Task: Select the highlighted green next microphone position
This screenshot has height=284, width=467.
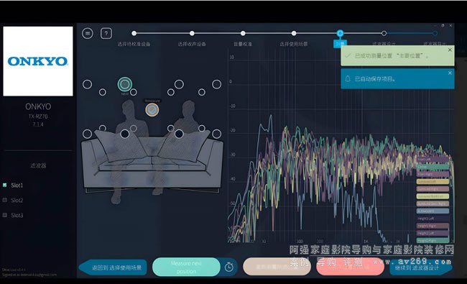Action: click(125, 84)
